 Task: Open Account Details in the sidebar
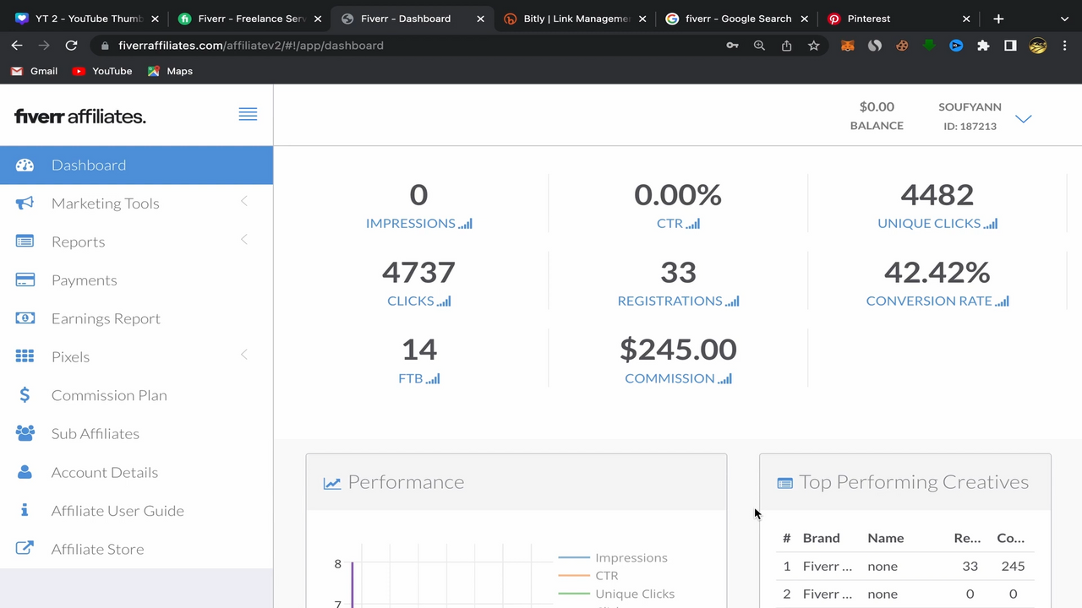tap(136, 472)
